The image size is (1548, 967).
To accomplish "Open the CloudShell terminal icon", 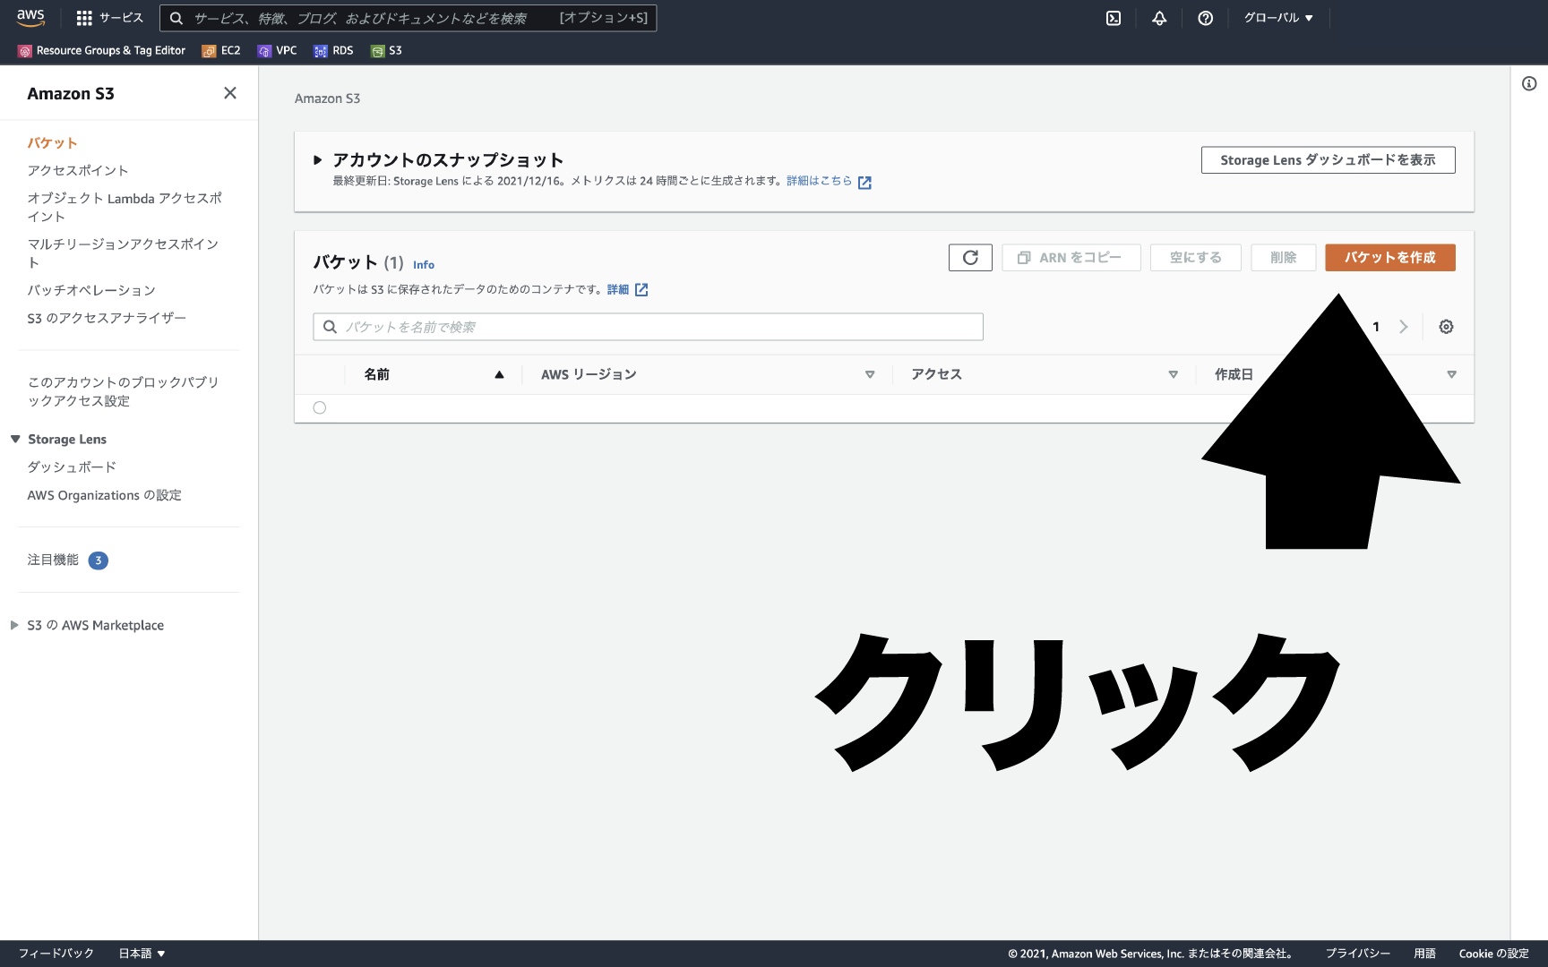I will [1114, 18].
